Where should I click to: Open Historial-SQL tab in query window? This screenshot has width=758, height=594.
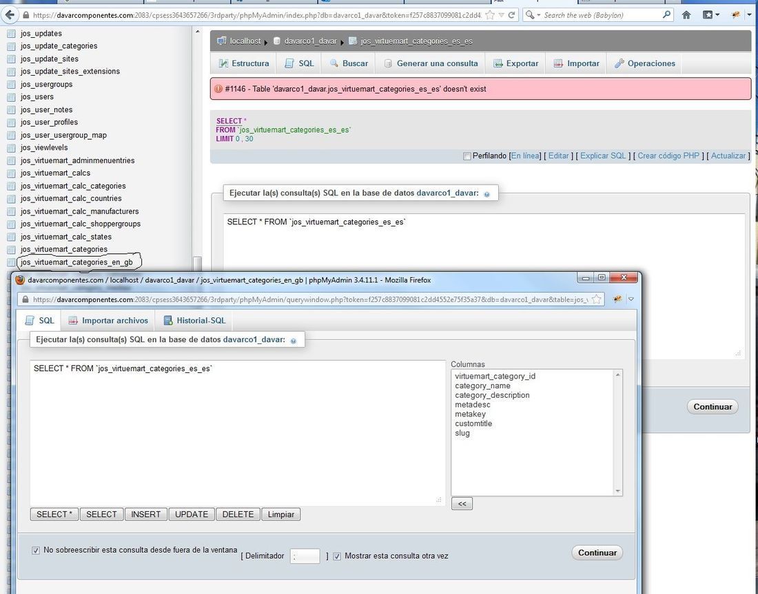[194, 320]
